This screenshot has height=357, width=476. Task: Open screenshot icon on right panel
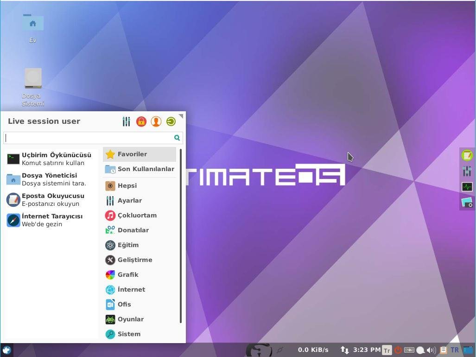[467, 203]
